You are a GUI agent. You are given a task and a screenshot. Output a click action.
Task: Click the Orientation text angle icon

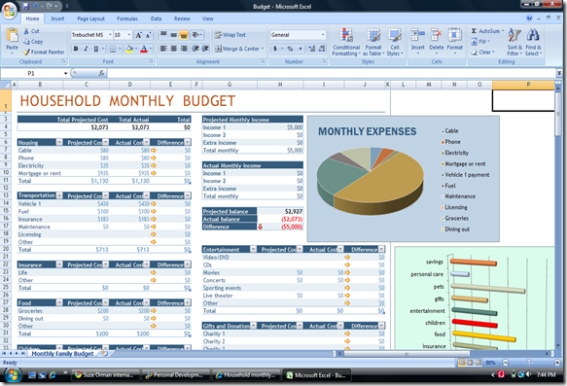tap(196, 35)
